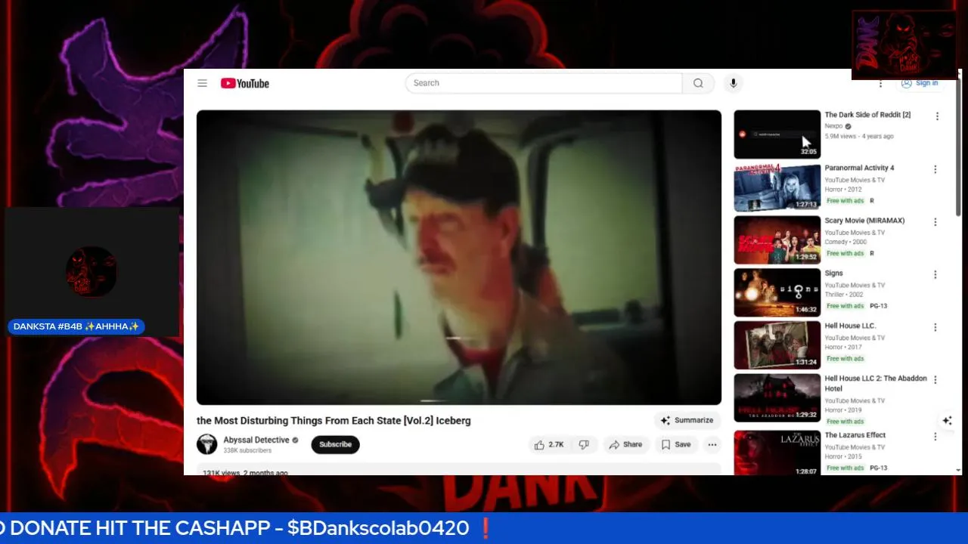This screenshot has height=544, width=968.
Task: Click the video player to pause
Action: pyautogui.click(x=459, y=257)
